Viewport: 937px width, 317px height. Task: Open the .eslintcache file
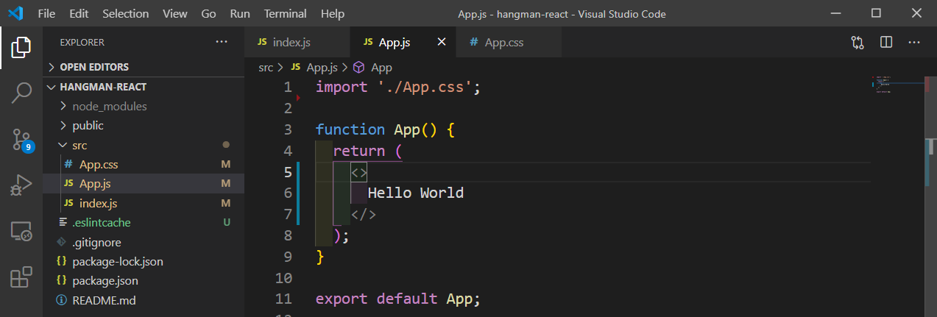(144, 222)
